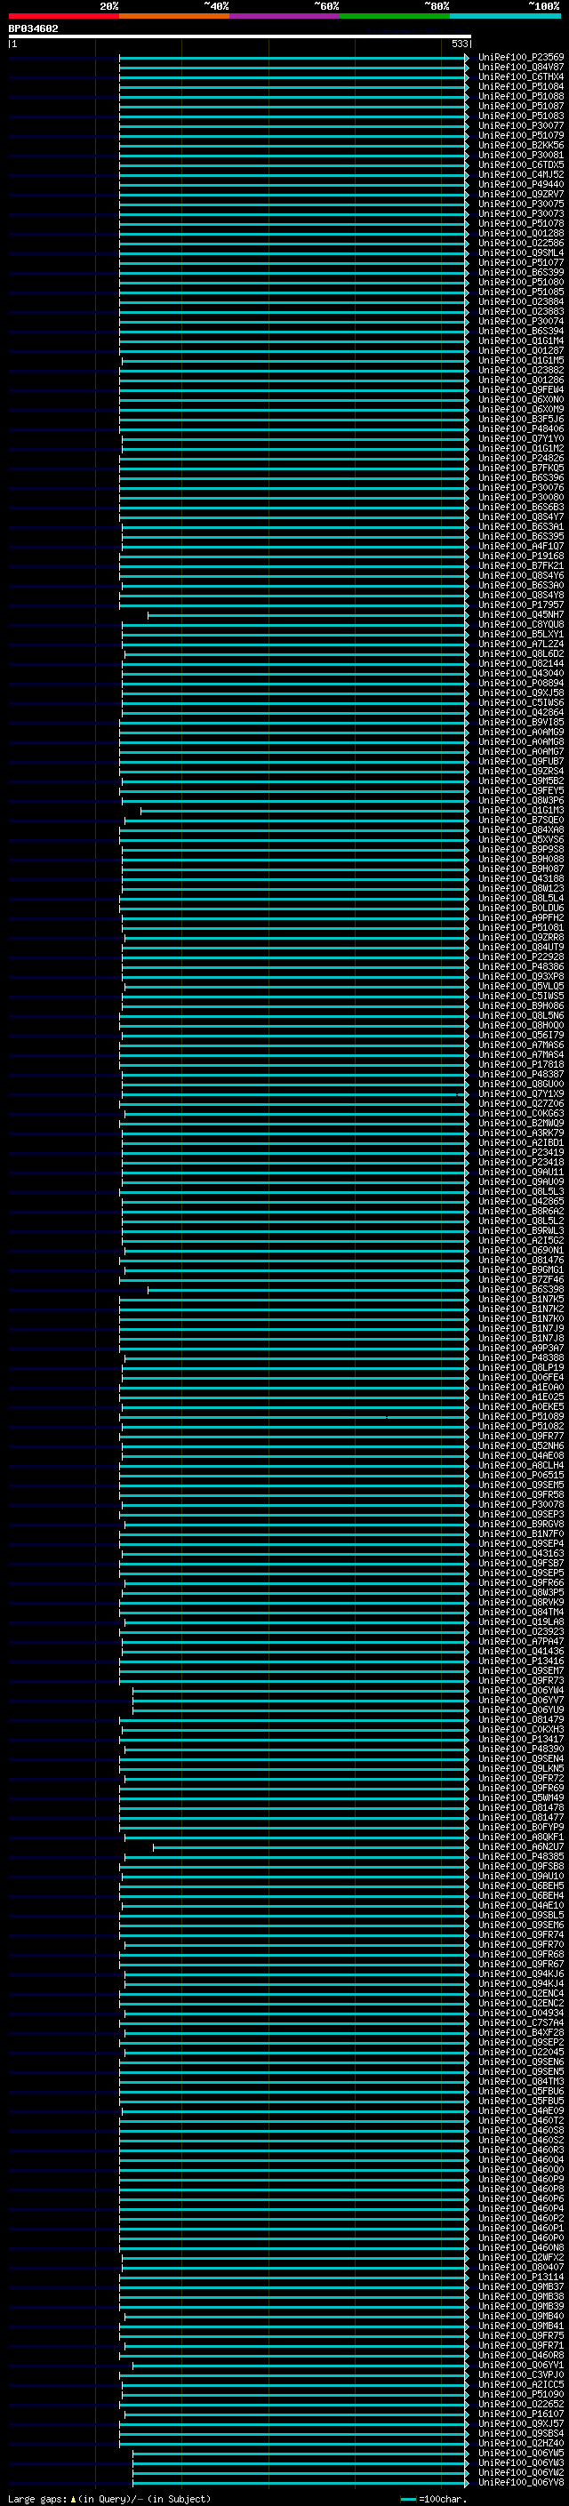Select the UniRef100_Q01288 label

point(521,234)
